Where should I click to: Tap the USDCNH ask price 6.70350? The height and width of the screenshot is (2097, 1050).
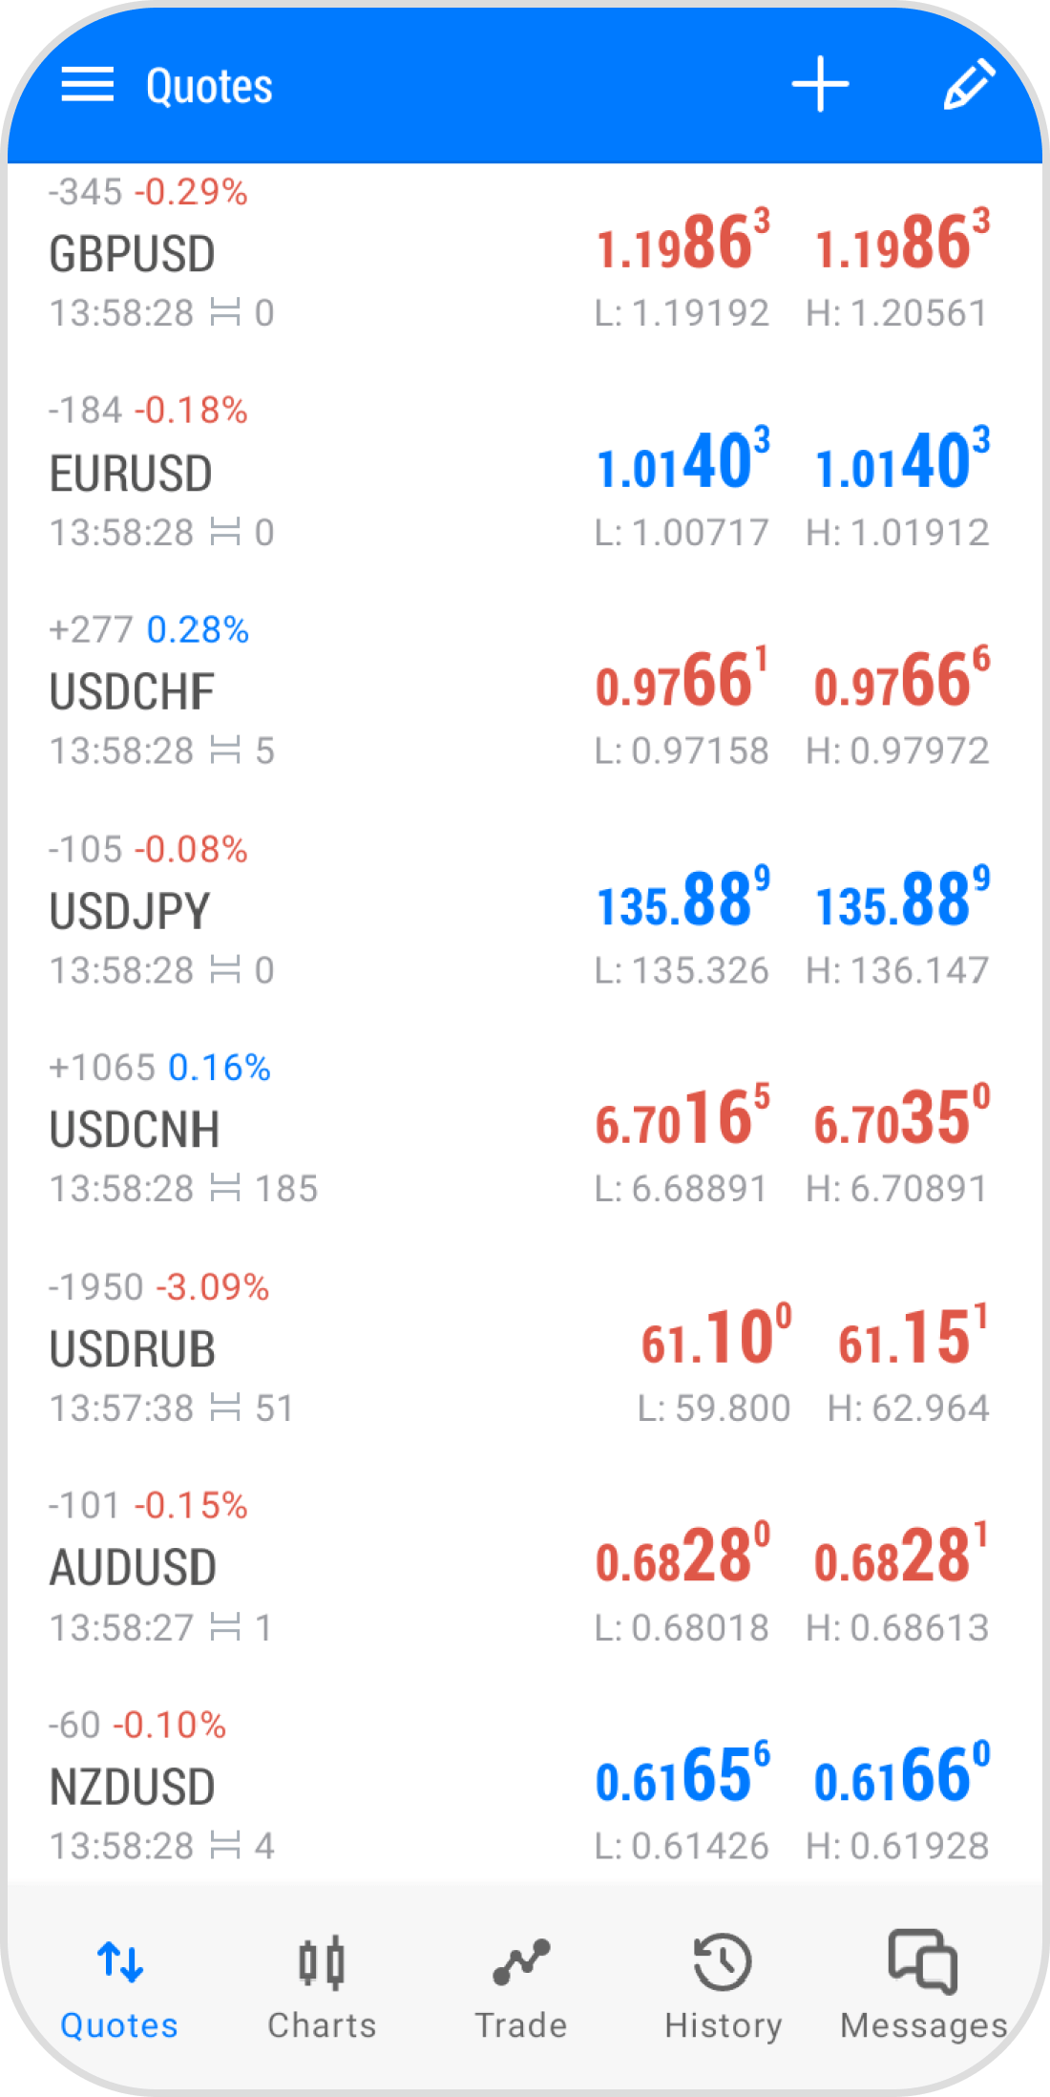(x=901, y=1119)
